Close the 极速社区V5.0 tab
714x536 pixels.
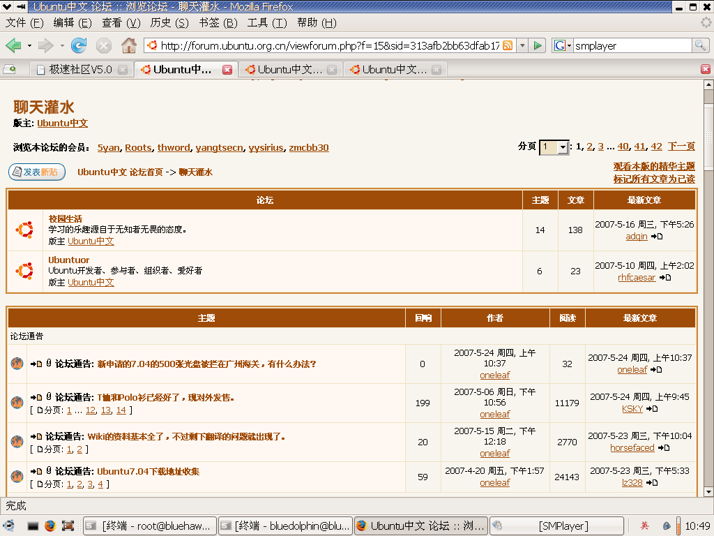(123, 69)
